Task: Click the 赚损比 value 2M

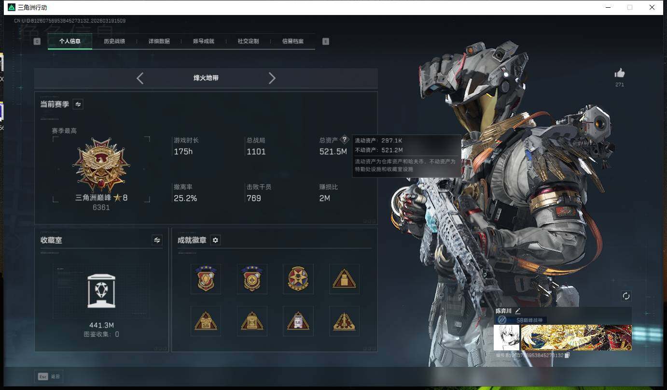Action: coord(325,198)
